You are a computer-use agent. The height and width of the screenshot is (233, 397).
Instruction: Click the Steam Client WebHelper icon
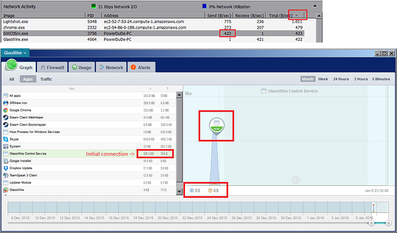pyautogui.click(x=5, y=117)
